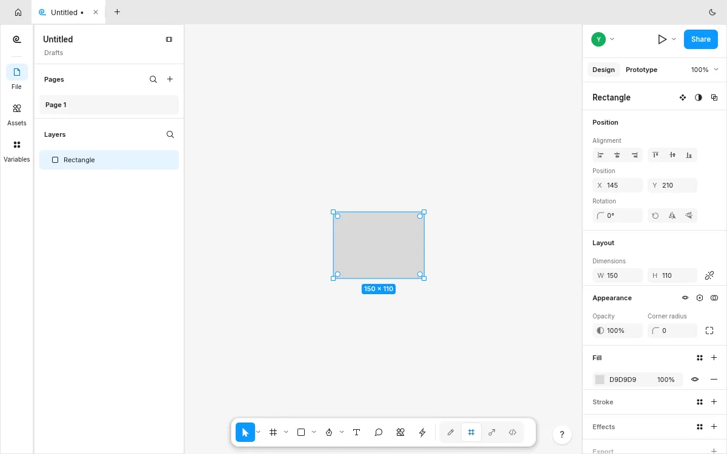Open boolean operations icon next to Rectangle
This screenshot has width=727, height=454.
pyautogui.click(x=714, y=97)
